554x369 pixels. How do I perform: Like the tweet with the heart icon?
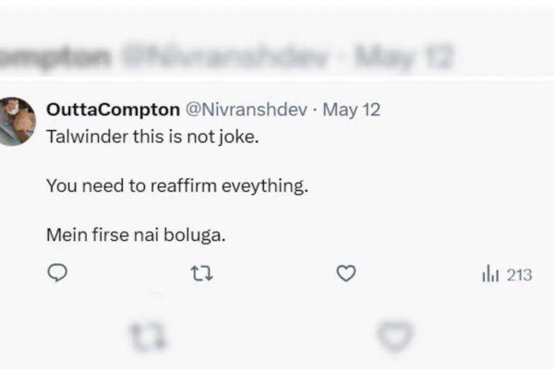pyautogui.click(x=346, y=274)
